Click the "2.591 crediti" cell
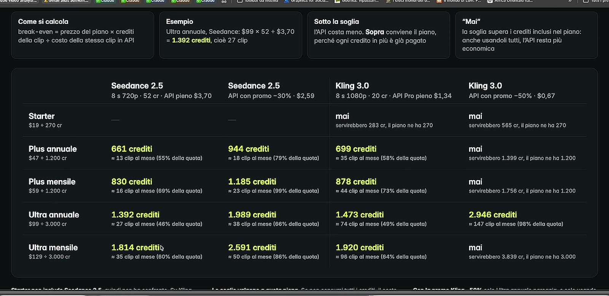The width and height of the screenshot is (609, 296). 252,248
